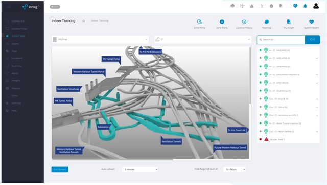Select the In - C1 - Shaft Portal row
327x185 pixels.
pyautogui.click(x=288, y=91)
